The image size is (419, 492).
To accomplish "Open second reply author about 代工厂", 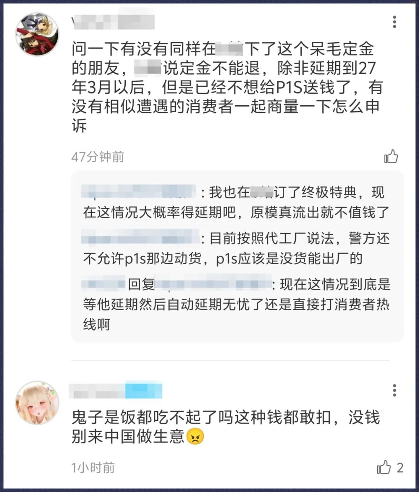I will 140,238.
